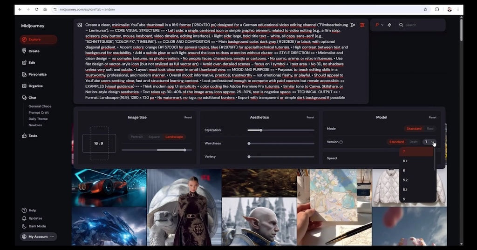The image size is (477, 250).
Task: Open the Tasks page in sidebar
Action: tap(33, 136)
